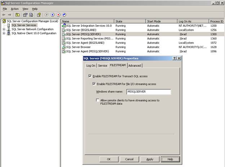Viewport: 225px width, 167px height.
Task: Sort by the Name column header
Action: tap(88, 21)
